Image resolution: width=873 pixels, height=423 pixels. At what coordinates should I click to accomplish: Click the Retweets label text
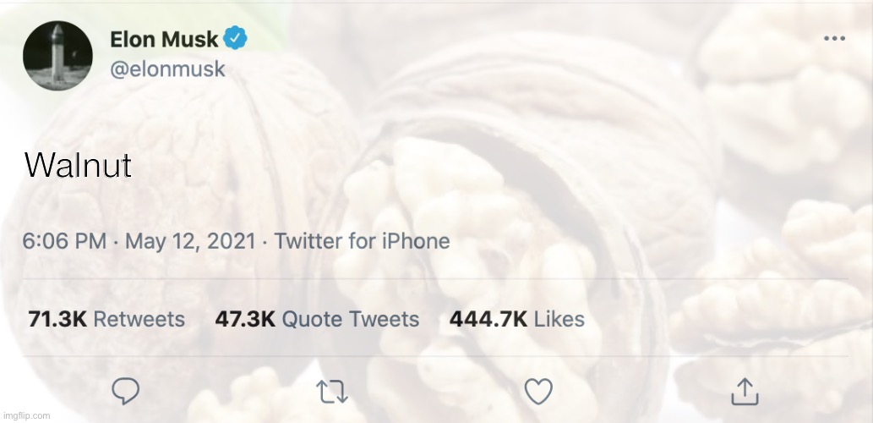(139, 319)
